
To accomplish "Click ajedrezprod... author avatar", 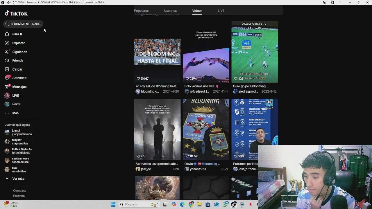I will (235, 91).
